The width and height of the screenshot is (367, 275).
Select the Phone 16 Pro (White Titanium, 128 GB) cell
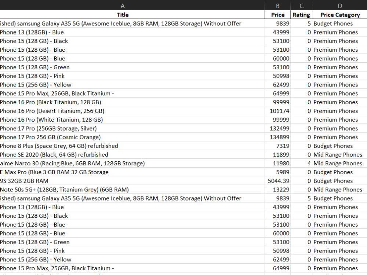pos(132,120)
